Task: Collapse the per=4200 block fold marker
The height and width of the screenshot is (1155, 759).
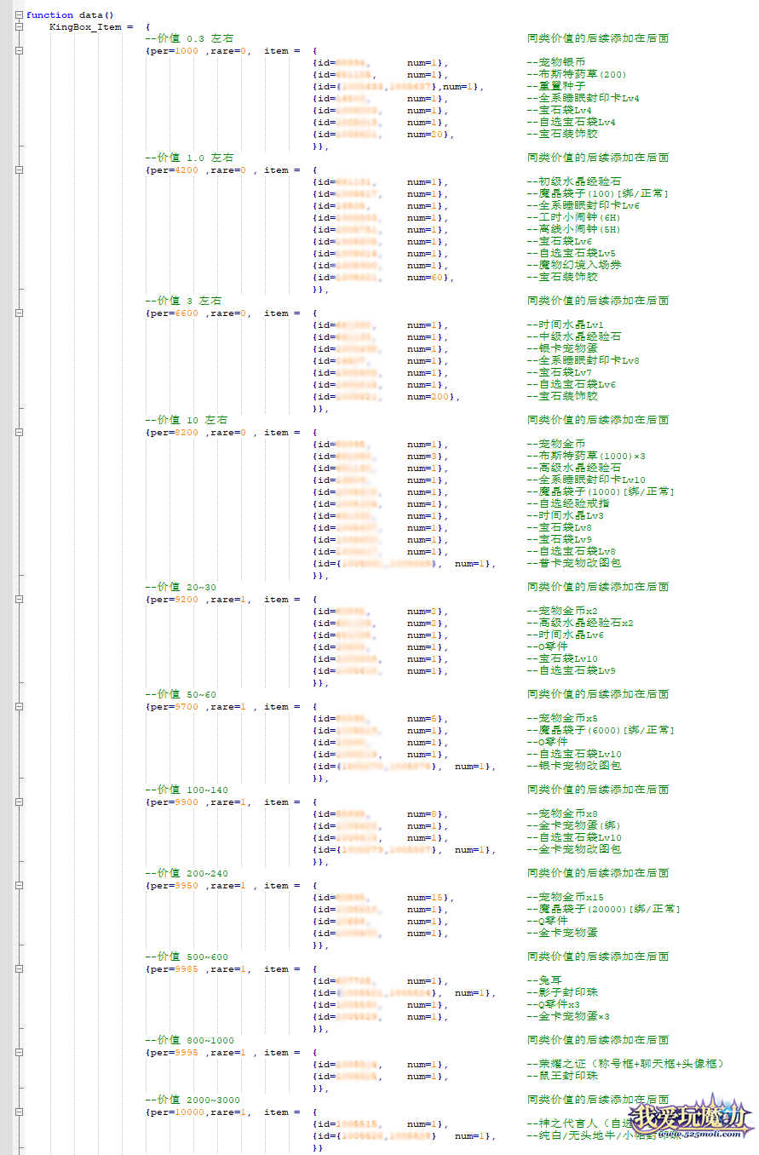Action: [19, 170]
